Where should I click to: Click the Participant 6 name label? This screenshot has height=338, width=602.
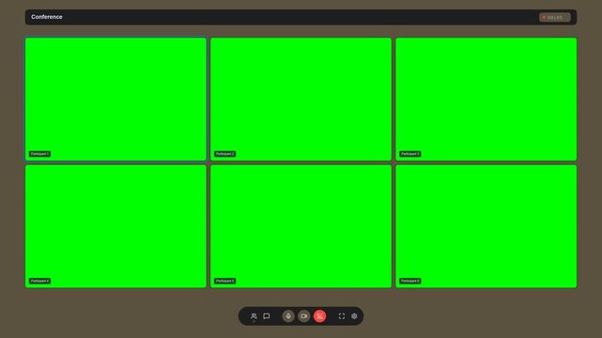[x=410, y=281]
